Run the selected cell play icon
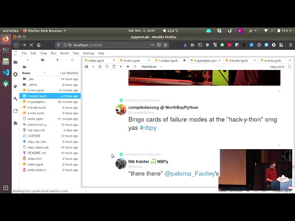295x221 pixels. (121, 66)
